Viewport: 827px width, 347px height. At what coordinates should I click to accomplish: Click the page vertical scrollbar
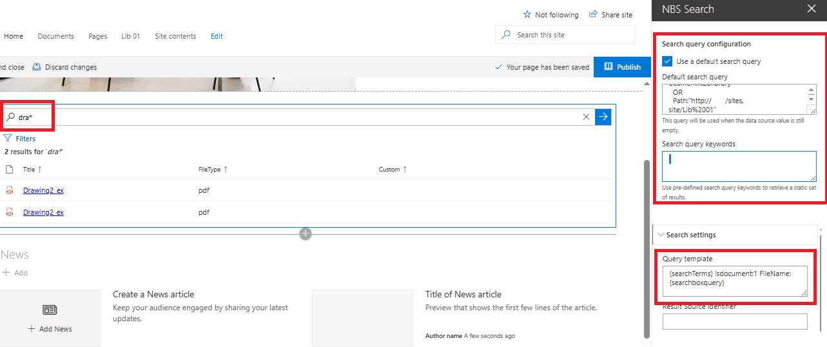(x=647, y=248)
